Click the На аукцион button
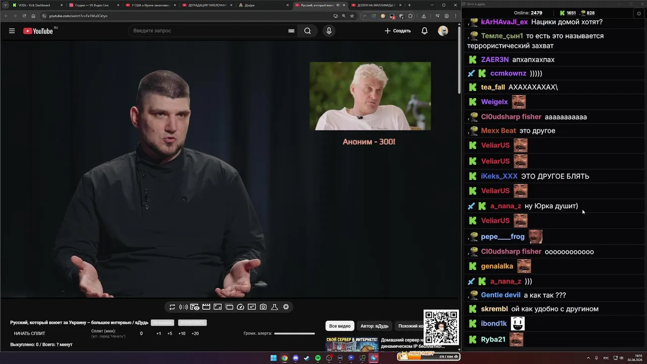This screenshot has width=647, height=364. [x=163, y=323]
